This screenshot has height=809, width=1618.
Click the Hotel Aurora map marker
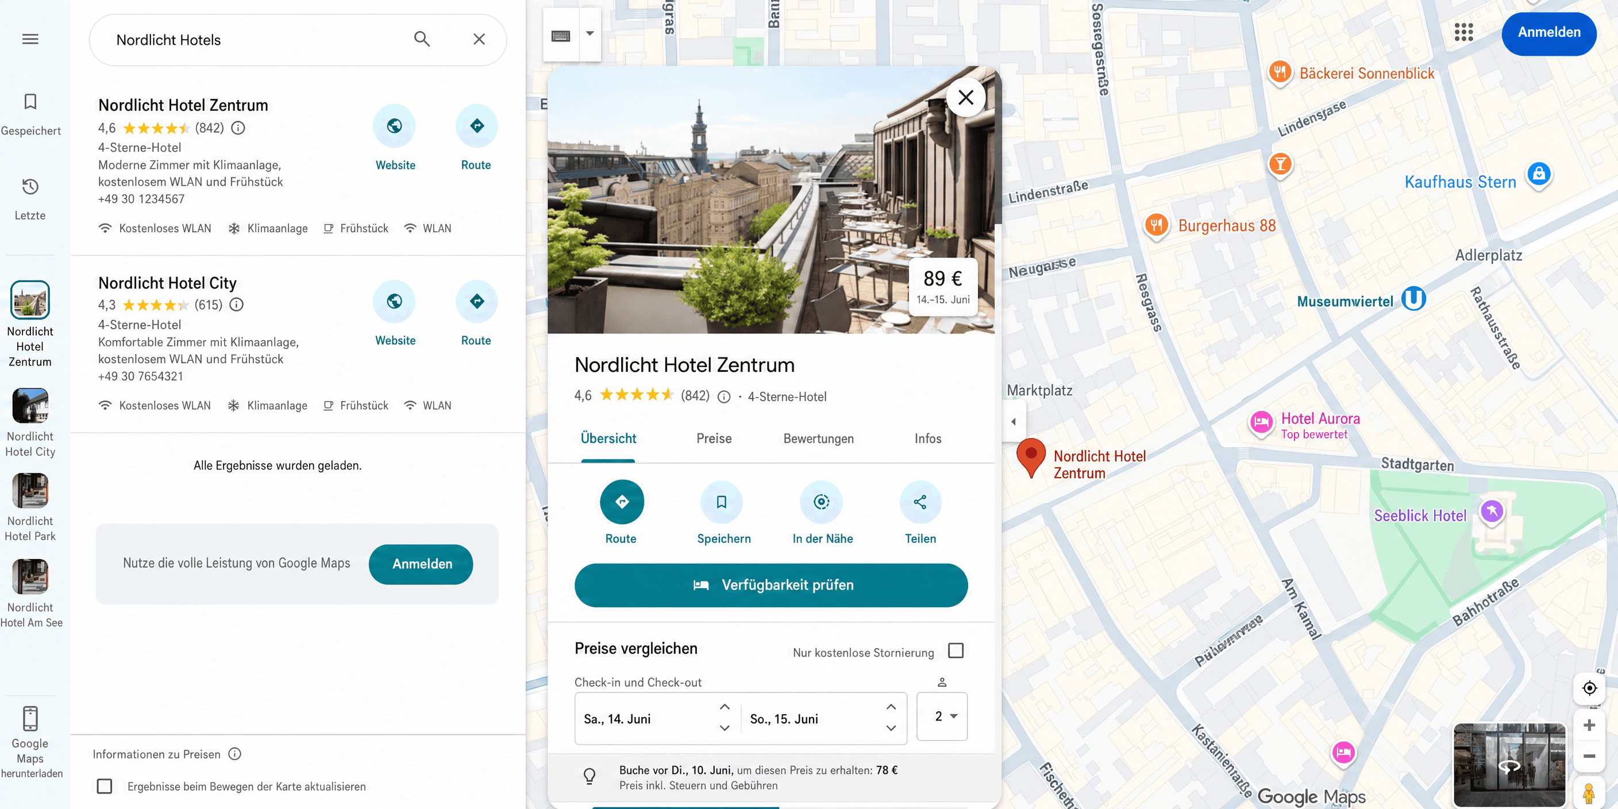[1261, 422]
